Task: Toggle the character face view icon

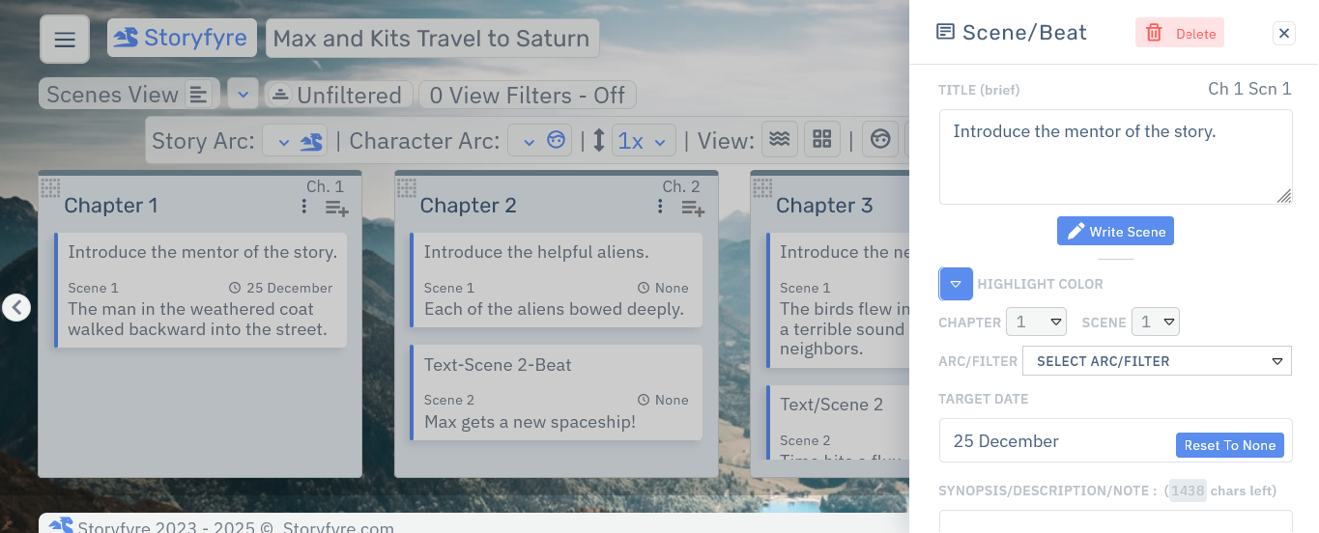Action: coord(879,140)
